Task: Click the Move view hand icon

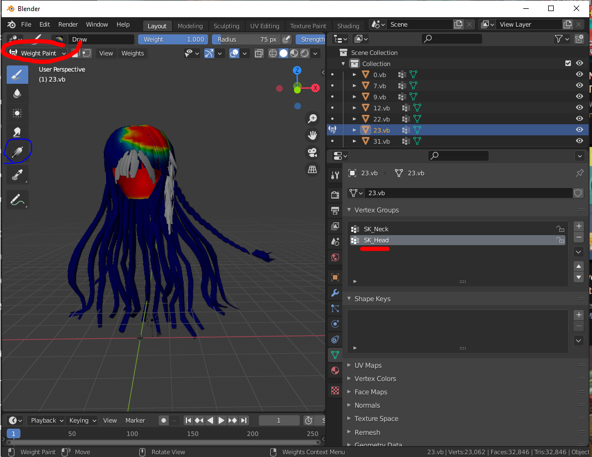Action: [x=312, y=135]
